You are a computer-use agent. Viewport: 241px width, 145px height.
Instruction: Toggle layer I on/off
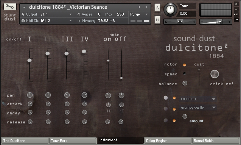coord(30,39)
